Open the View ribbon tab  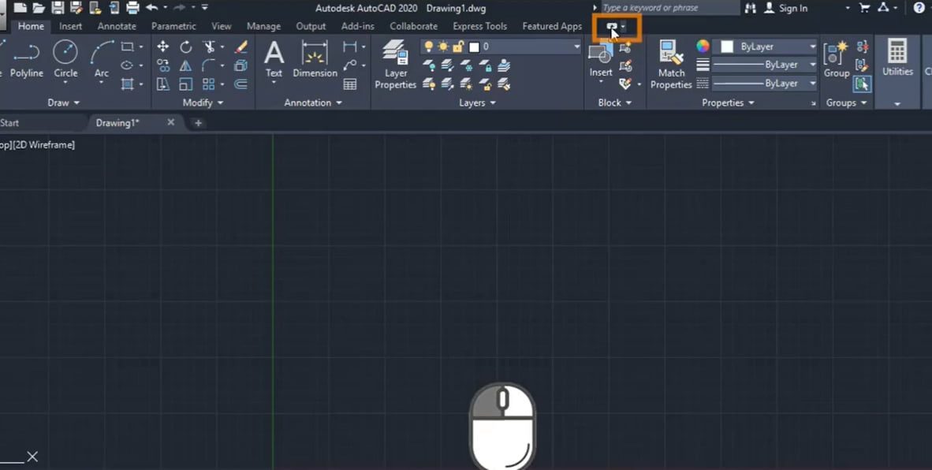click(x=221, y=26)
